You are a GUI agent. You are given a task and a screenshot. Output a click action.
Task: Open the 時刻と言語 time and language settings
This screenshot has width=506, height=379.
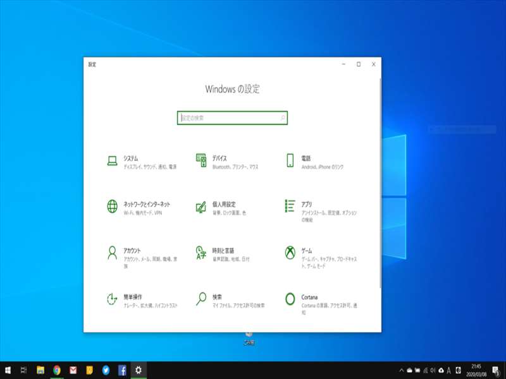pyautogui.click(x=223, y=255)
